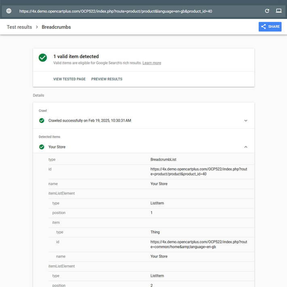Viewport: 287px width, 287px height.
Task: Click the green check beside Your Store
Action: 42,147
